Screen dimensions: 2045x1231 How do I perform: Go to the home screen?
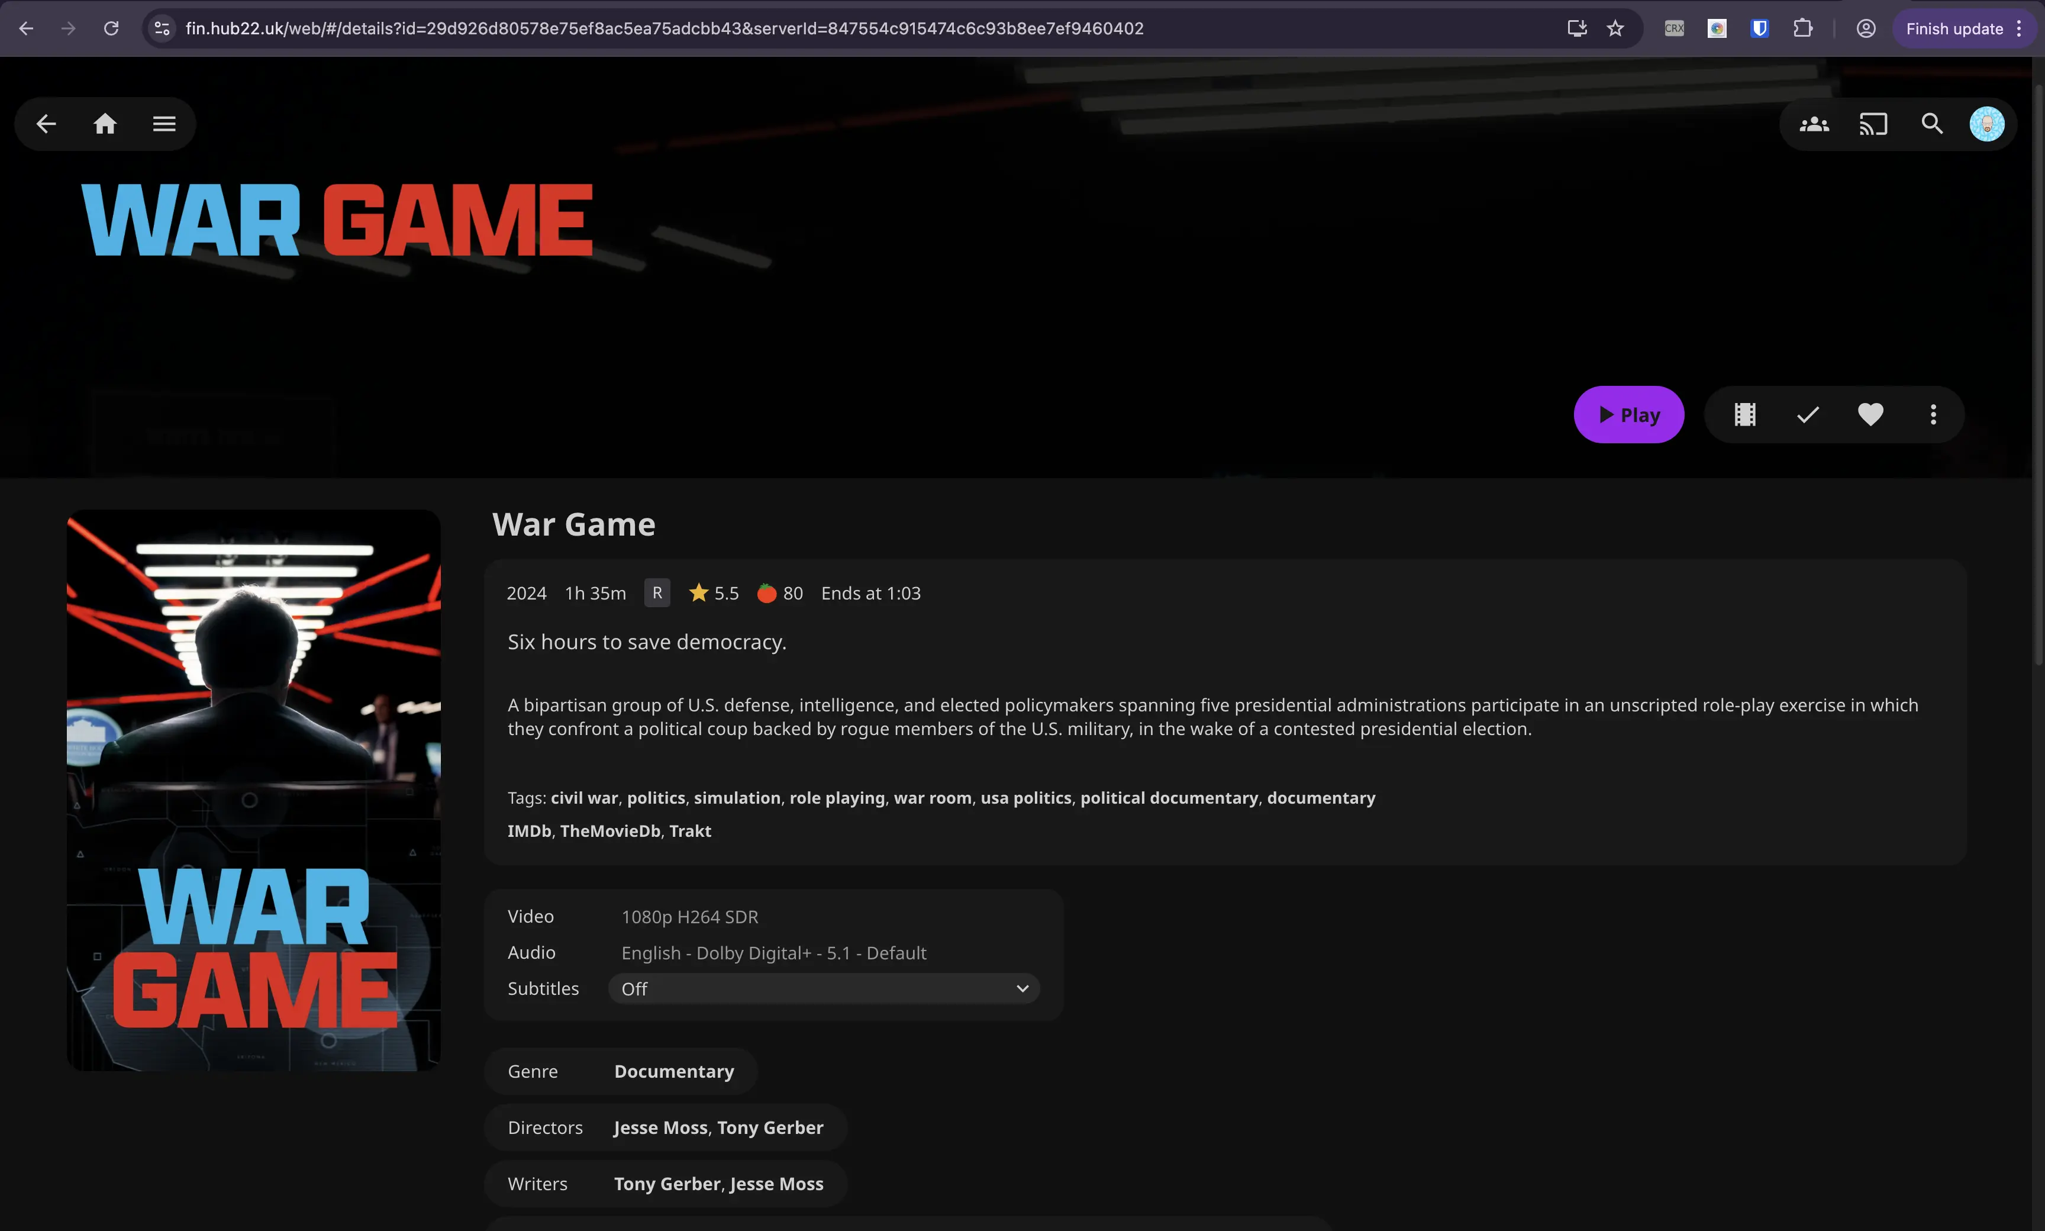tap(105, 123)
